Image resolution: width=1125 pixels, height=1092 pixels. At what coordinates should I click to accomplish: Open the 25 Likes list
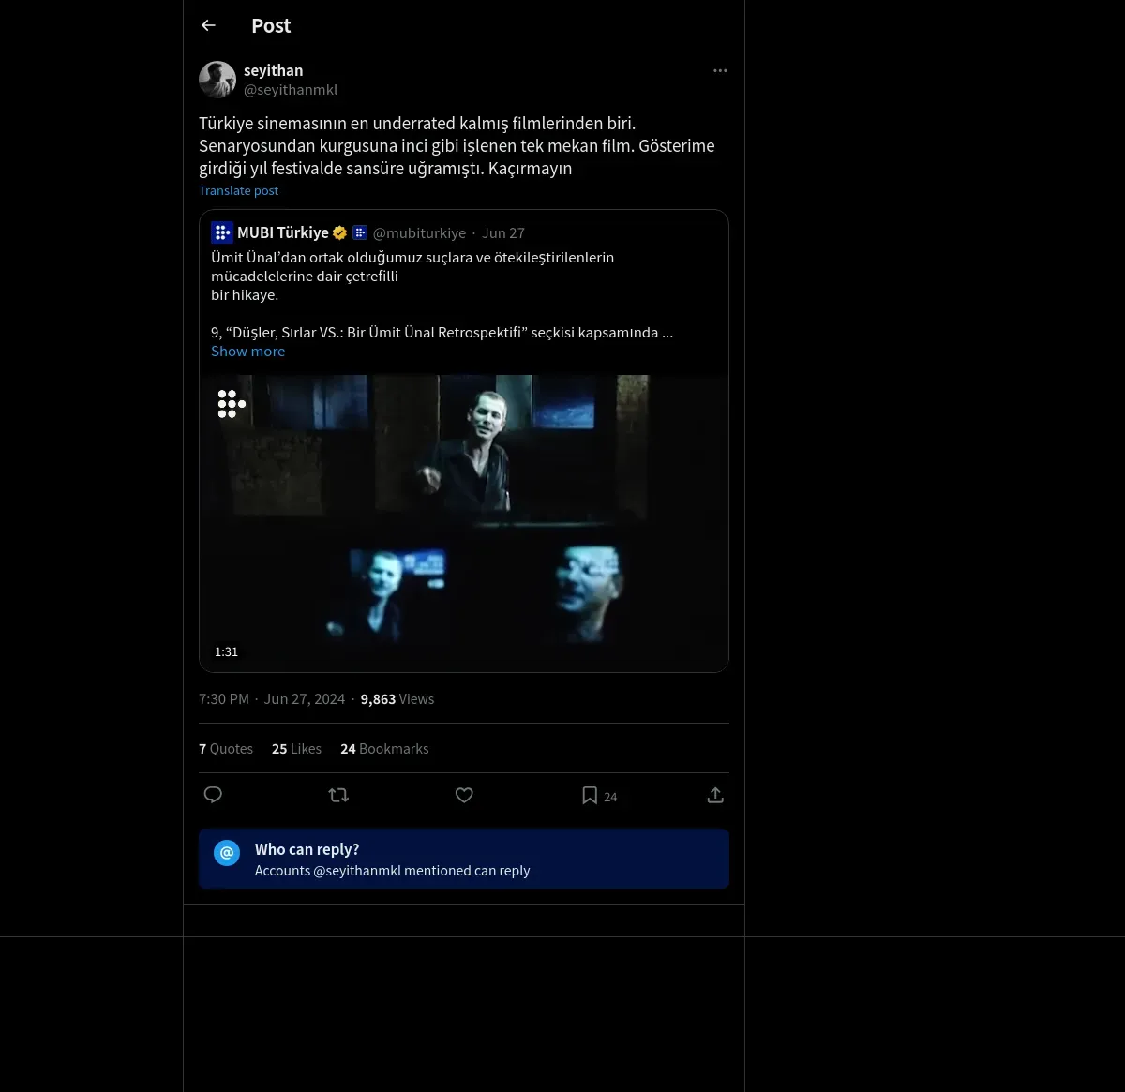[x=296, y=749]
